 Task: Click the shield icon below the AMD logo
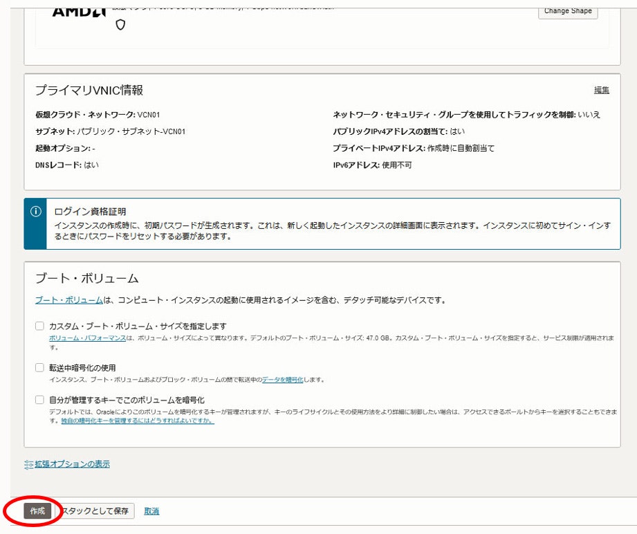(x=120, y=25)
